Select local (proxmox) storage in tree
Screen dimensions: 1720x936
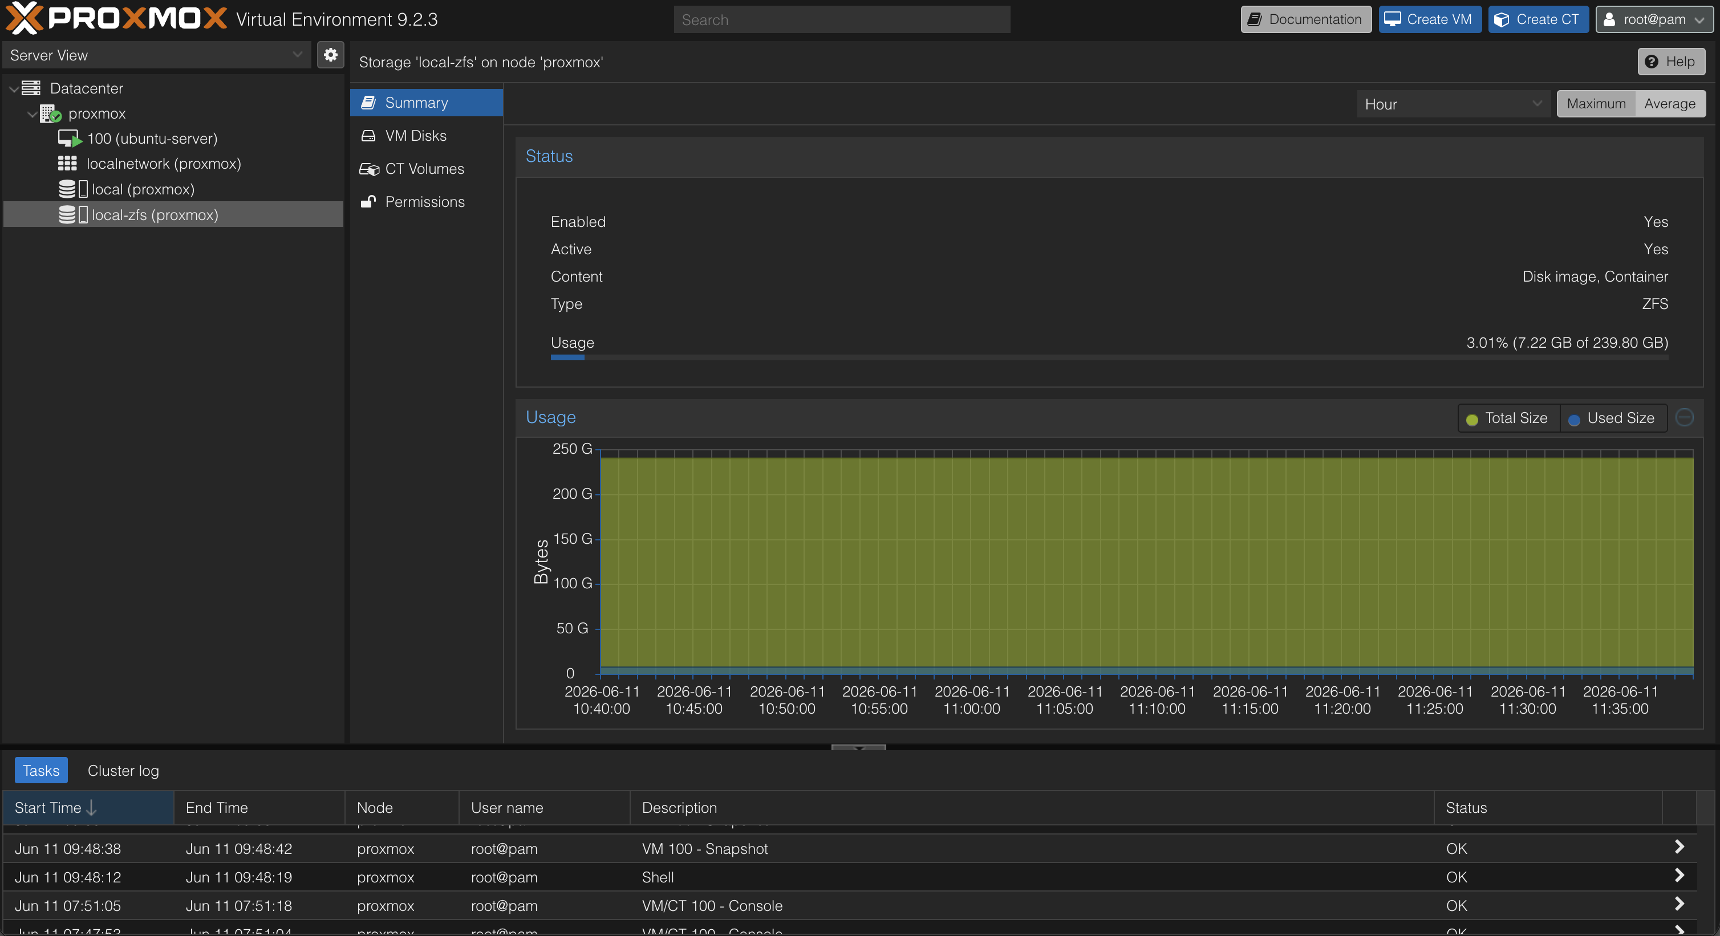click(143, 189)
